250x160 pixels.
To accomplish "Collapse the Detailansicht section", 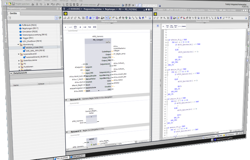I will (x=11, y=73).
